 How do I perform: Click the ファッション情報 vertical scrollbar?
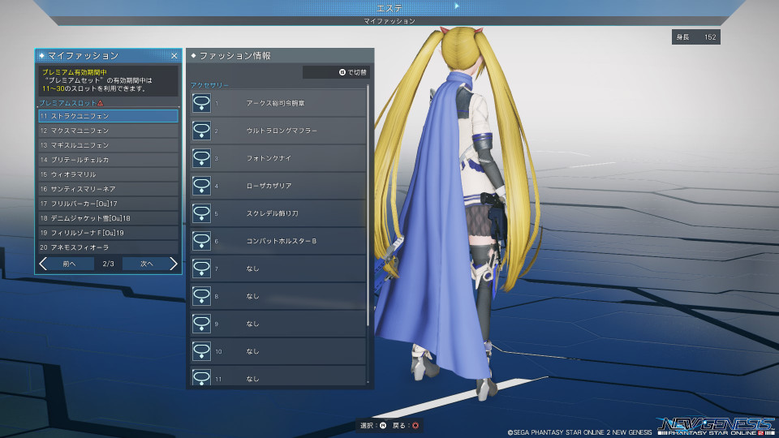[x=368, y=206]
